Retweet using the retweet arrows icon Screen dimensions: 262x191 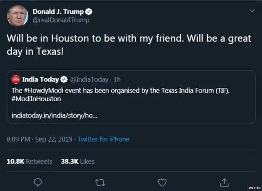pos(99,181)
